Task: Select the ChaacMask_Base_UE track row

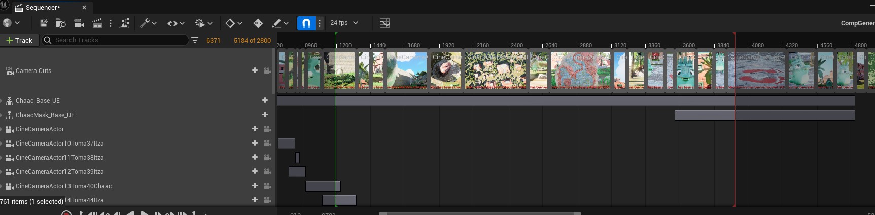Action: (x=137, y=115)
